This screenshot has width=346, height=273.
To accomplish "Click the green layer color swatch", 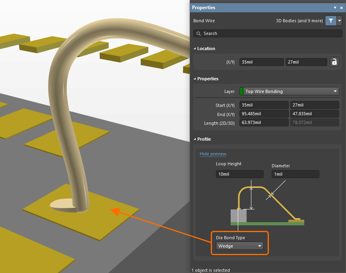I will pyautogui.click(x=241, y=91).
